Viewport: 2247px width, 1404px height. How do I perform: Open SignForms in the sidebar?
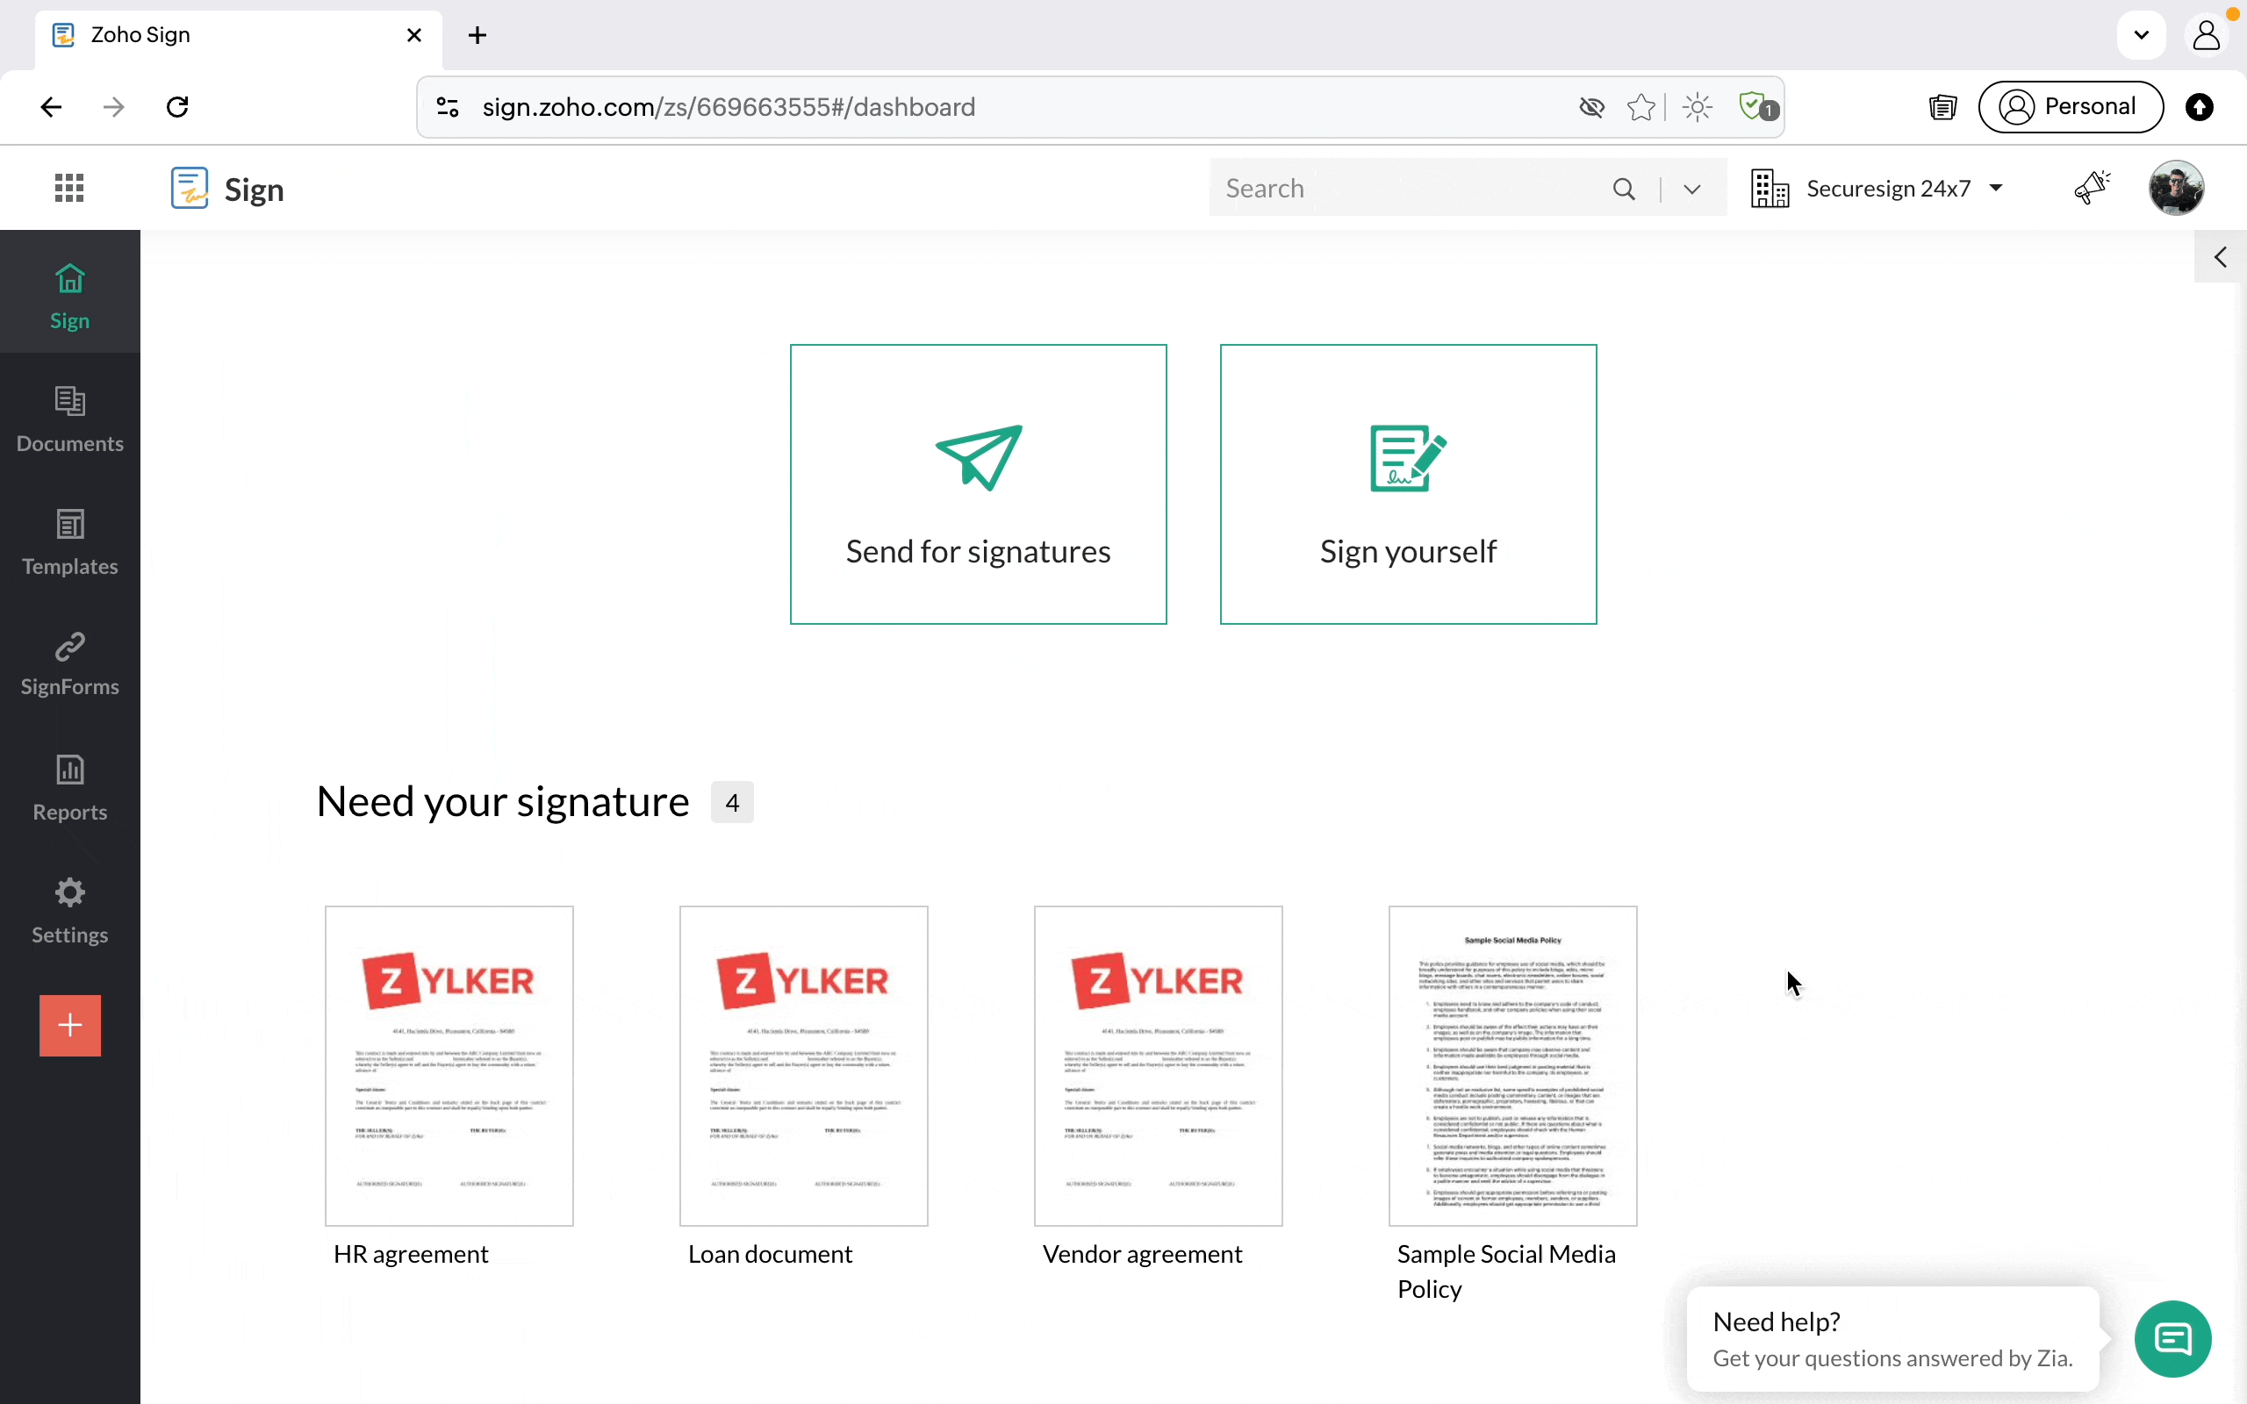(x=69, y=664)
